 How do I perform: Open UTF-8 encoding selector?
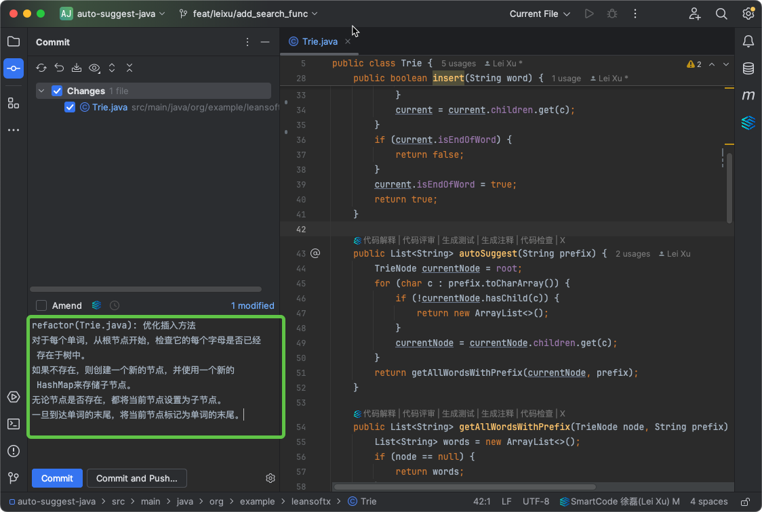(x=536, y=502)
